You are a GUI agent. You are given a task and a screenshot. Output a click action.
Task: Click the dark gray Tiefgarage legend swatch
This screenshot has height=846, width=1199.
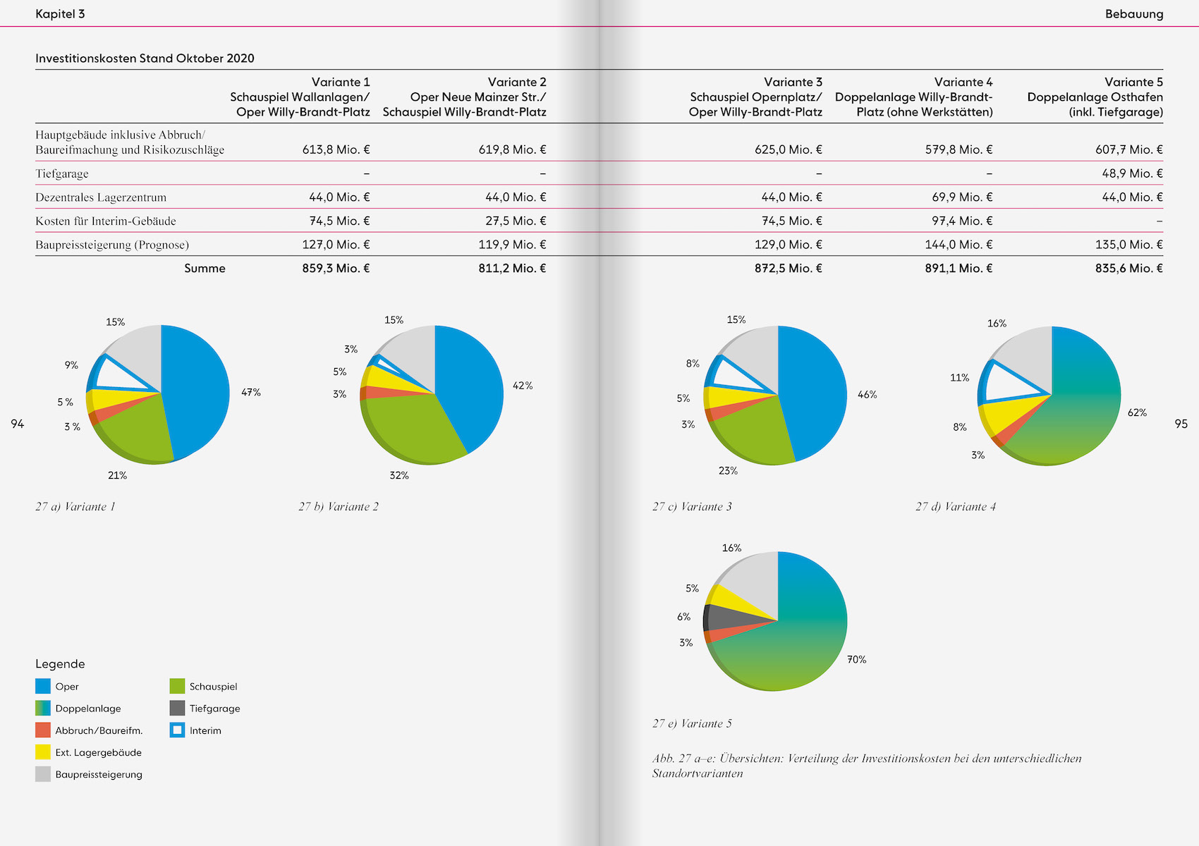tap(177, 708)
